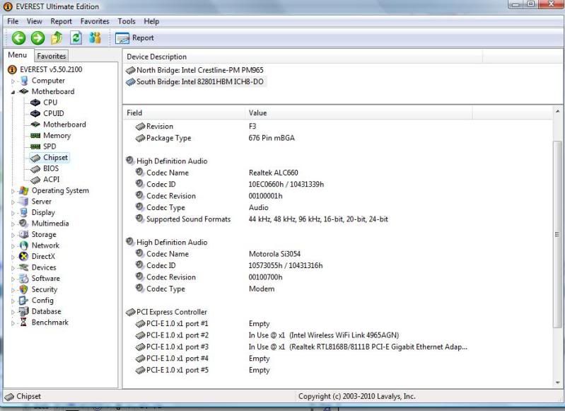Click the Refresh toolbar icon
Viewport: 565px width, 411px height.
(x=76, y=37)
